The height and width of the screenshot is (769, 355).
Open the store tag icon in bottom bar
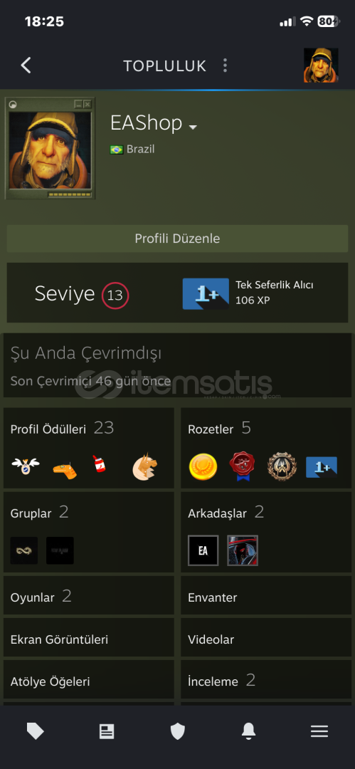(x=36, y=732)
